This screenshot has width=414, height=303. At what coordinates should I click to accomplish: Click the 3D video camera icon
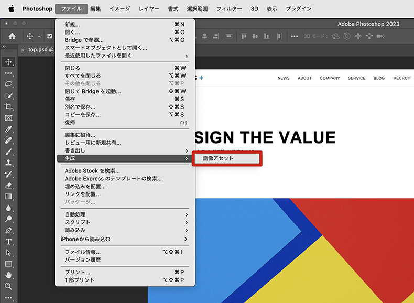[380, 36]
